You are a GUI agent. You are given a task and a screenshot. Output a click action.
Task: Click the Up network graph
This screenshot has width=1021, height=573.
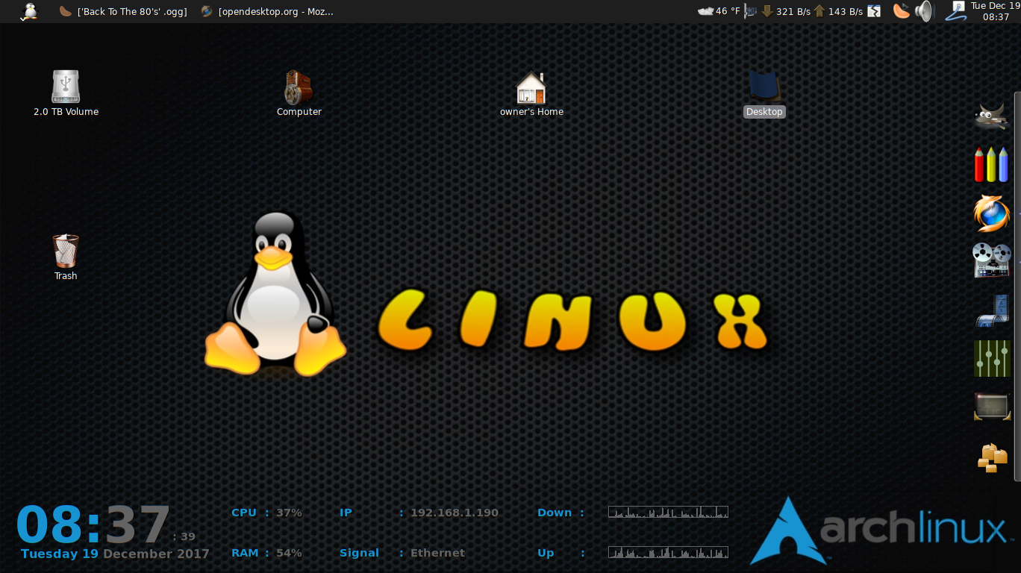point(668,552)
